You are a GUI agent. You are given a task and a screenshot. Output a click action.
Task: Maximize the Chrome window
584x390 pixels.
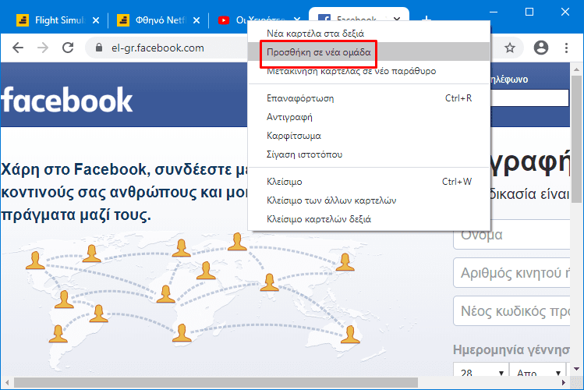coord(529,12)
